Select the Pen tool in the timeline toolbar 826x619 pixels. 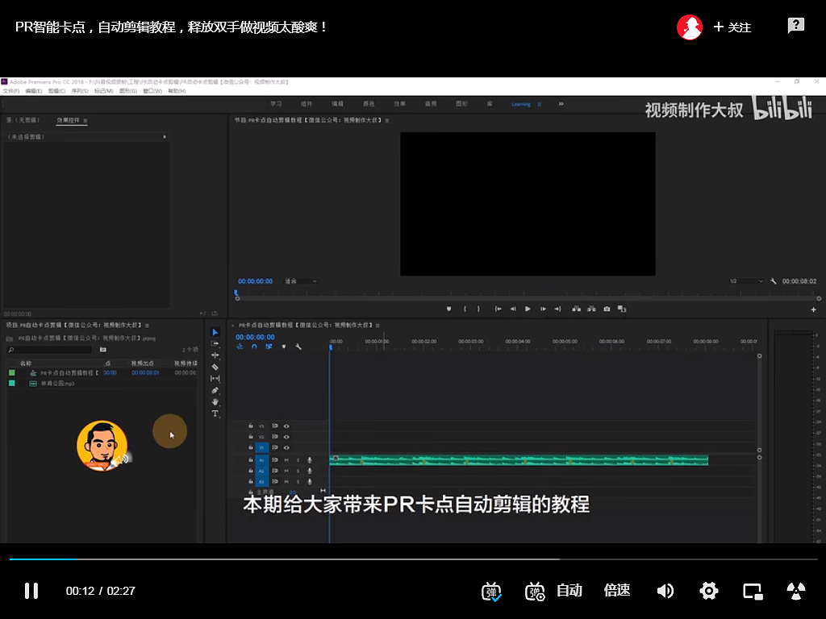coord(214,389)
